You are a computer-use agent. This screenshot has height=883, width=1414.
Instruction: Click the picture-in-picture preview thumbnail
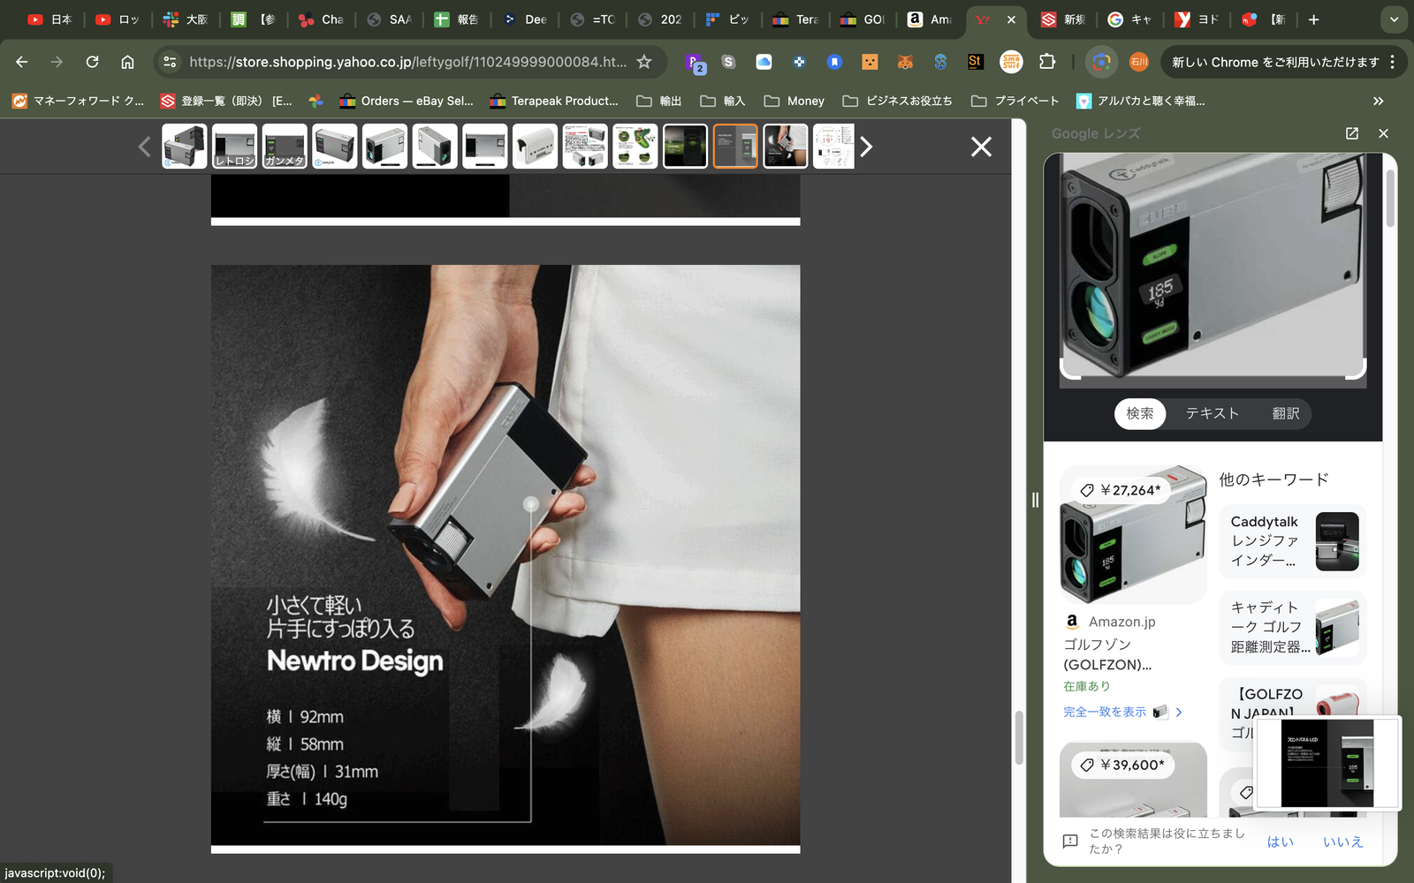pos(1328,763)
